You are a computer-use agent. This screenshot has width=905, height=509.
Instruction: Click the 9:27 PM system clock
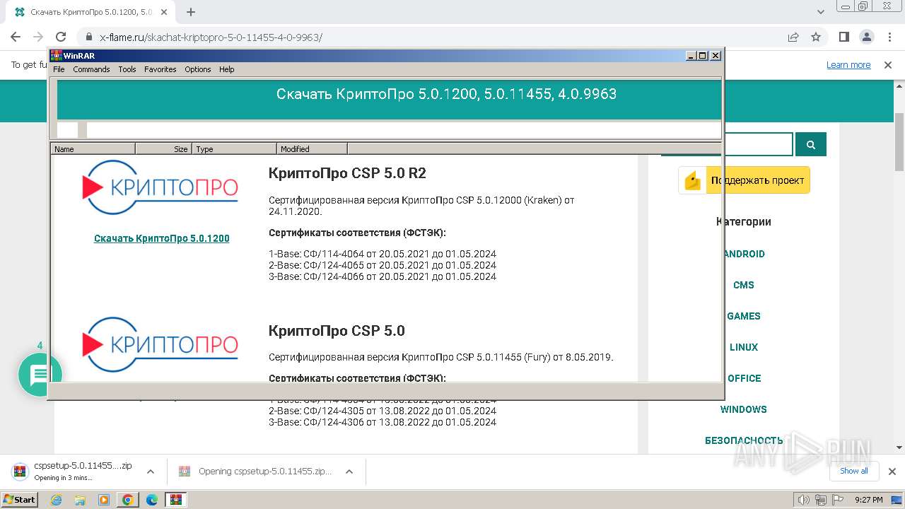pos(868,500)
